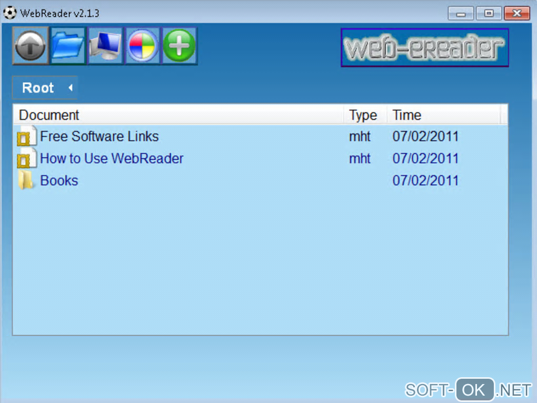Click mht type of Free Software Links
This screenshot has width=537, height=403.
click(x=360, y=136)
